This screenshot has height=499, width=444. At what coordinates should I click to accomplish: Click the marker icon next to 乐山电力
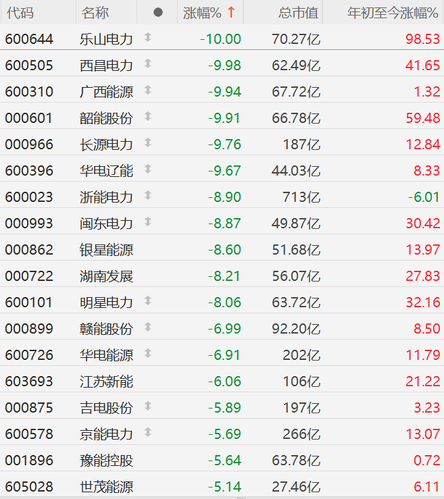pos(148,37)
